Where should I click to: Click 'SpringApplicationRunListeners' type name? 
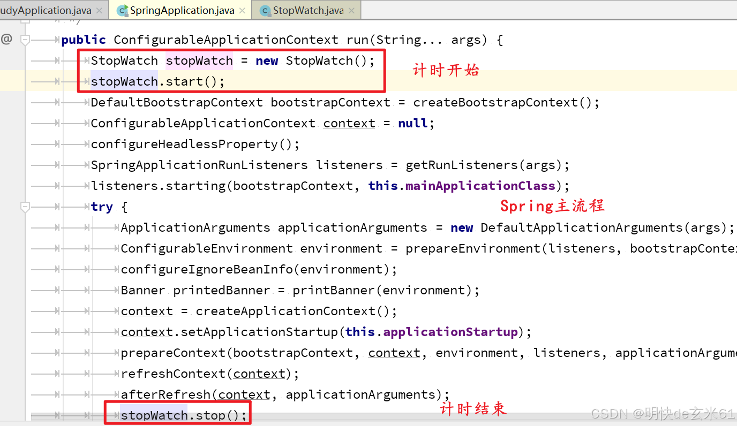coord(199,165)
